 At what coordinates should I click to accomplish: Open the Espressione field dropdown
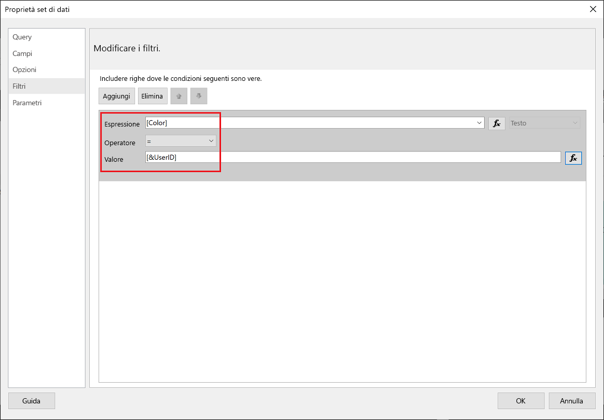pos(479,123)
